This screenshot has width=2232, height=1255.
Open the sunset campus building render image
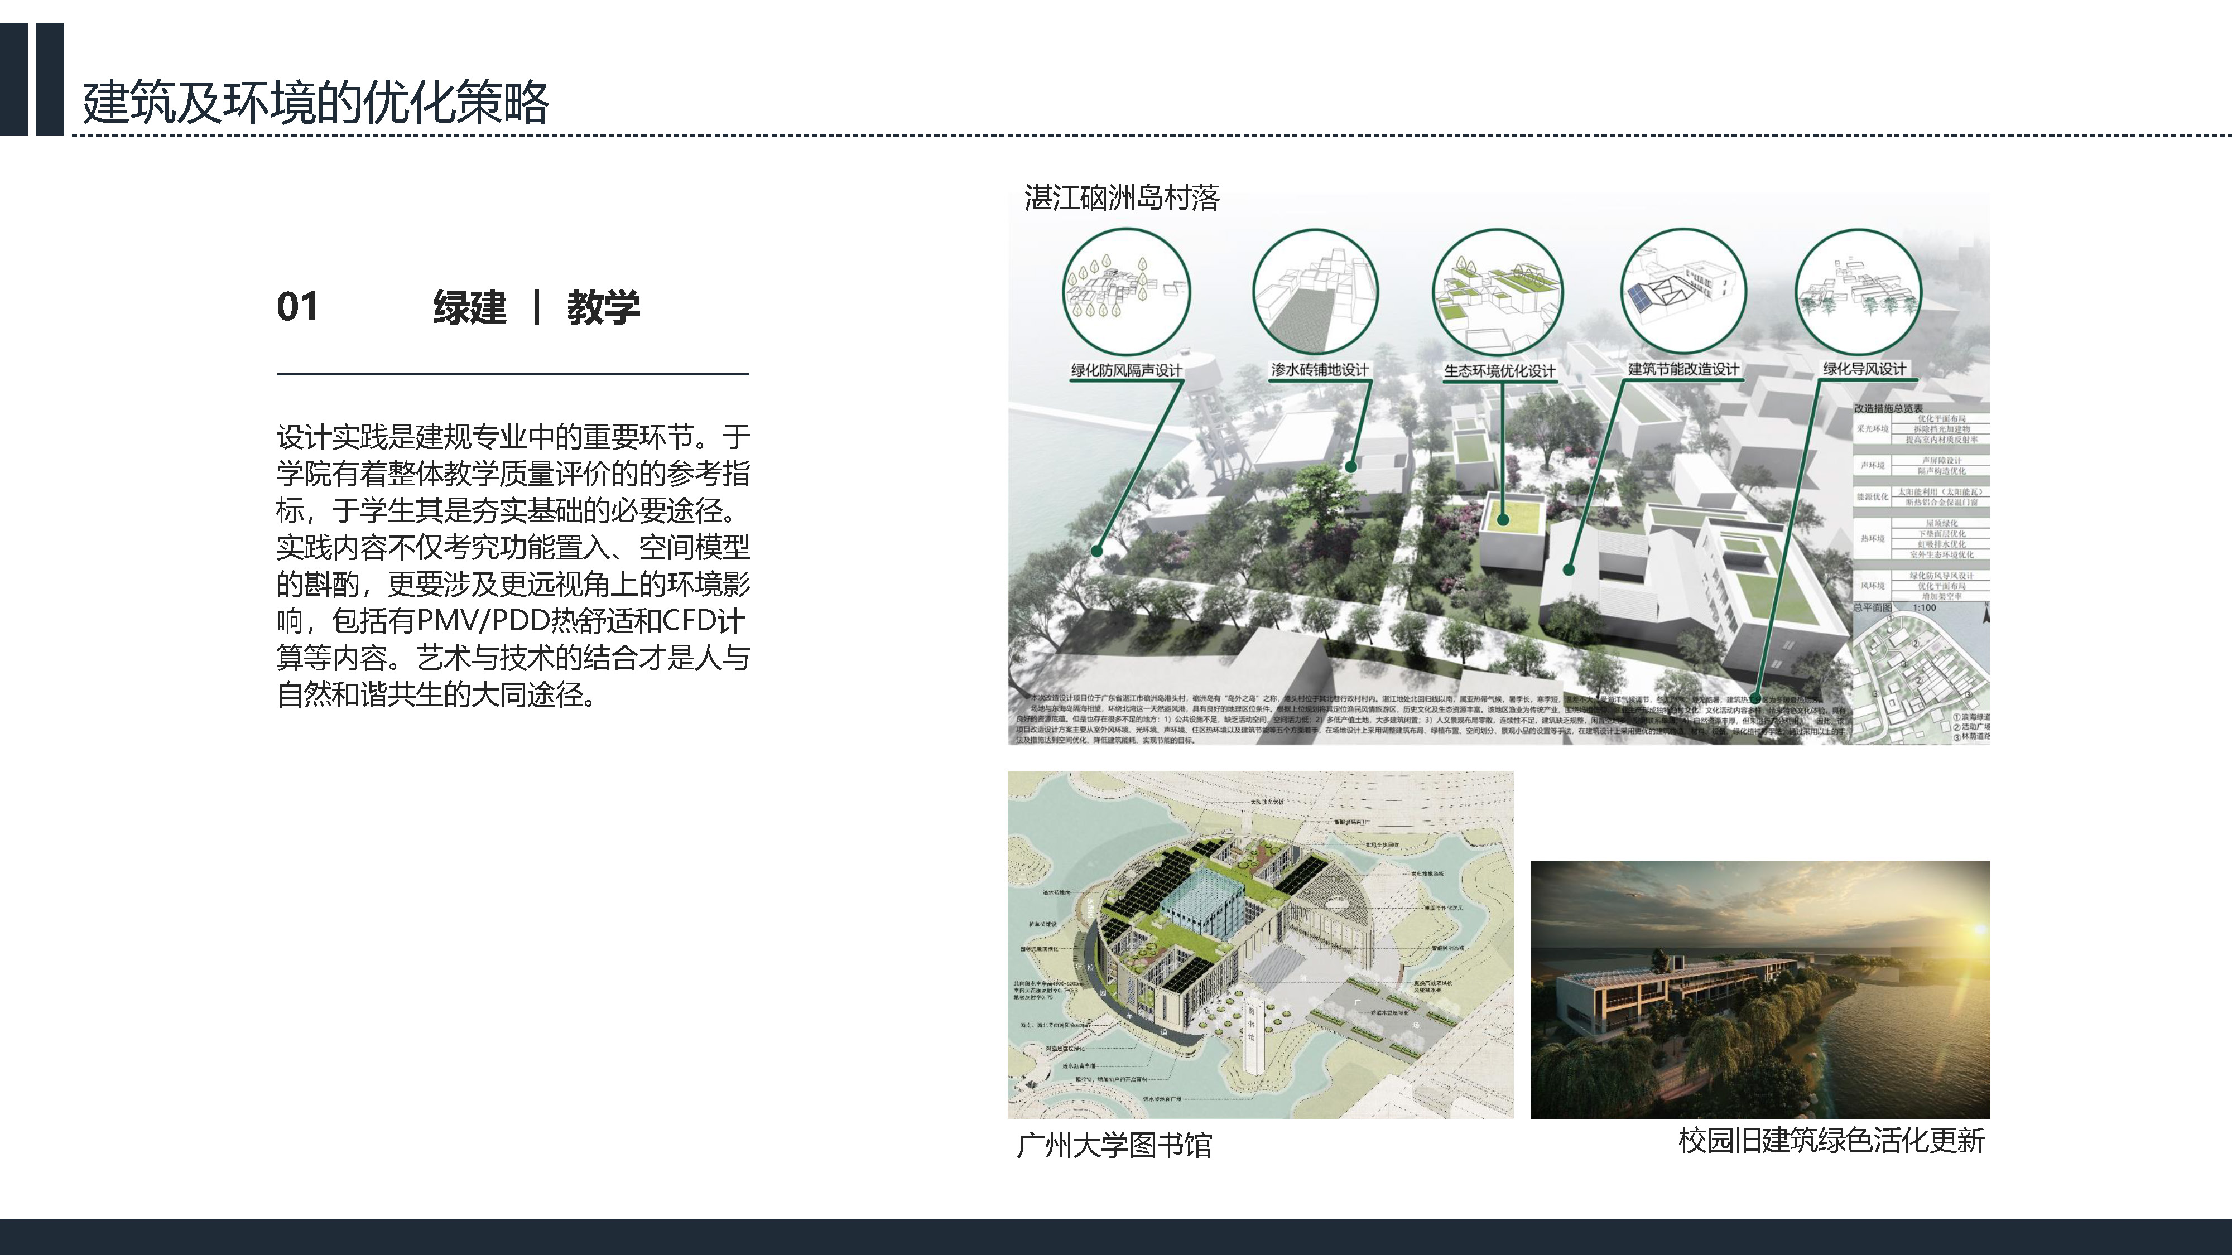pos(1760,989)
